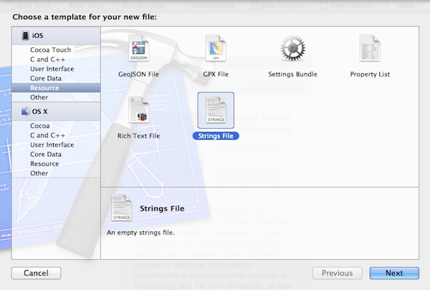
Task: Choose the Rich Text File icon
Action: point(138,111)
